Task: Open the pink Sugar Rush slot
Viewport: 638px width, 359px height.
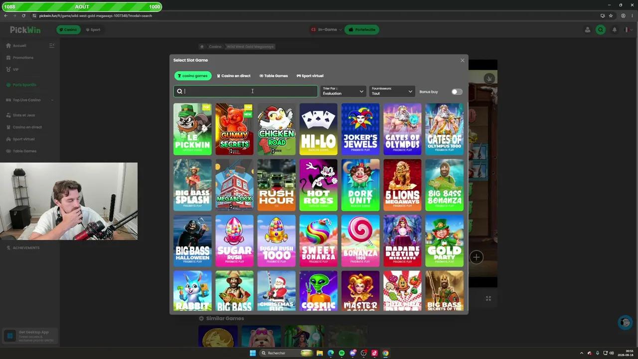Action: pyautogui.click(x=234, y=241)
